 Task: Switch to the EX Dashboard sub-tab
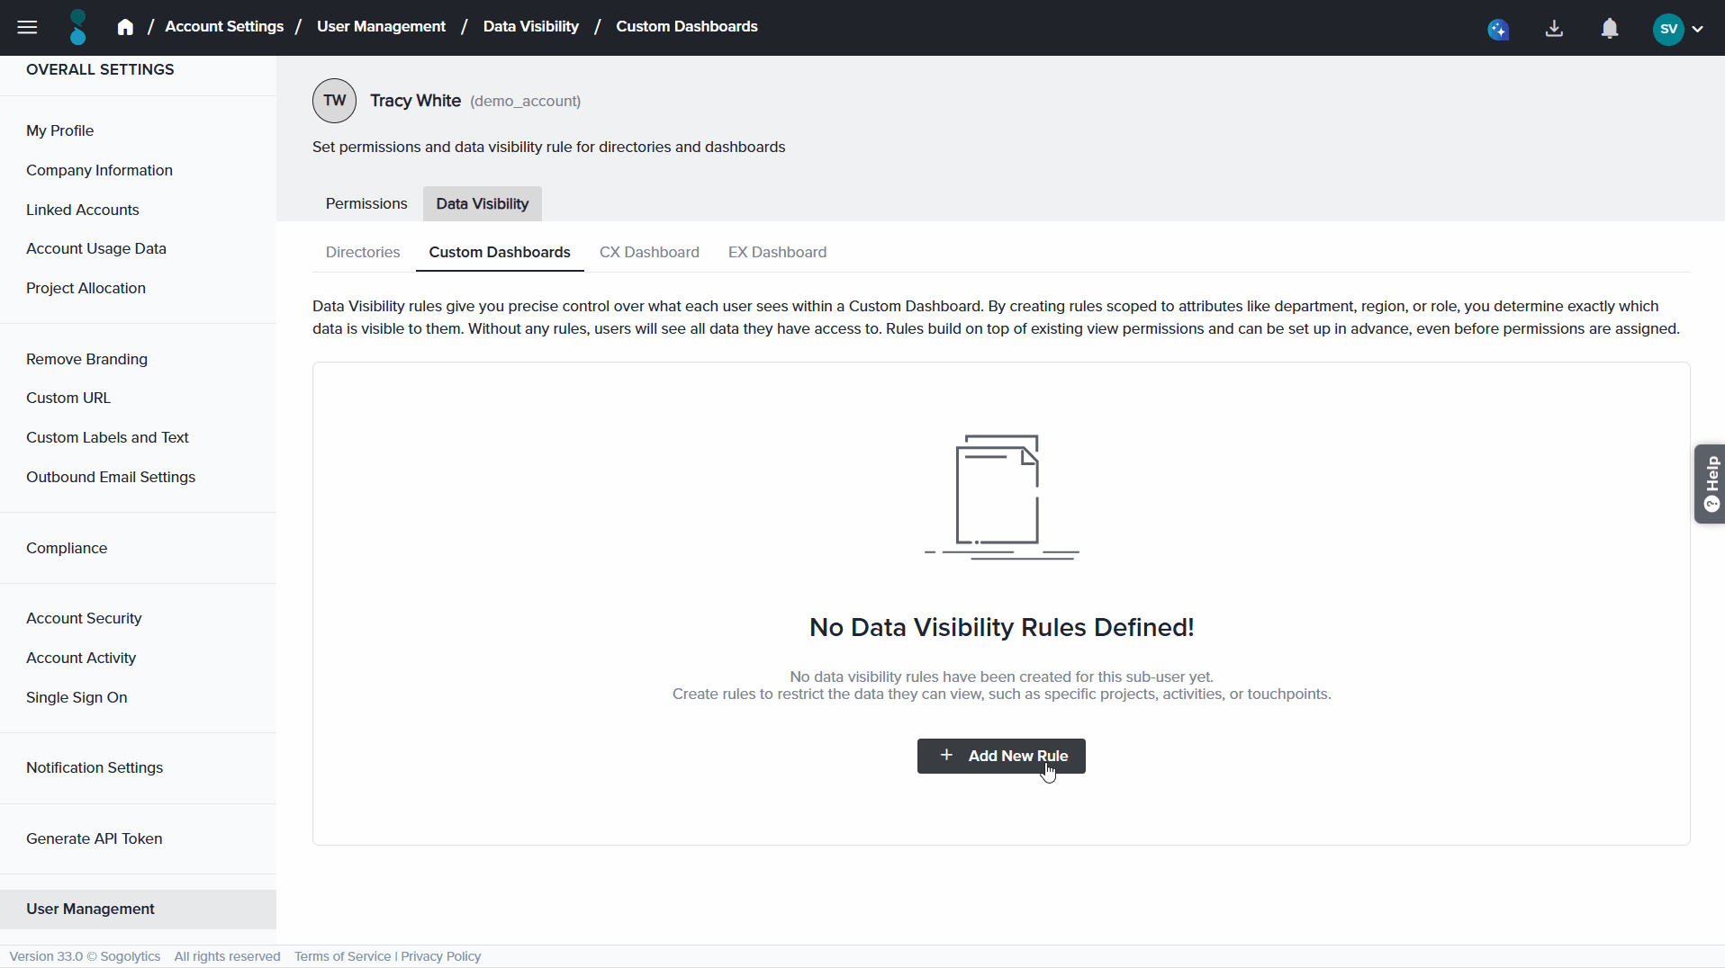[x=777, y=253]
